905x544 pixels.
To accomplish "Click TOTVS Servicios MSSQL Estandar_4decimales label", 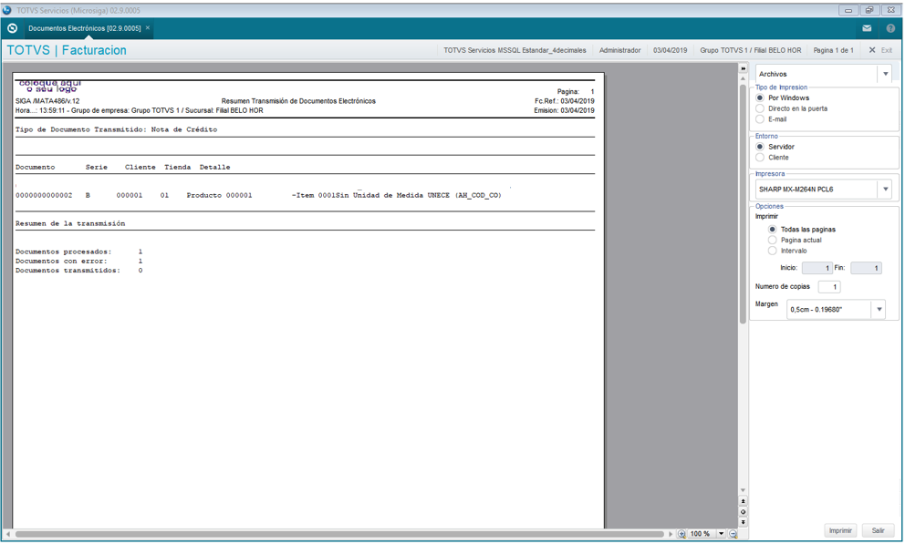I will tap(515, 51).
